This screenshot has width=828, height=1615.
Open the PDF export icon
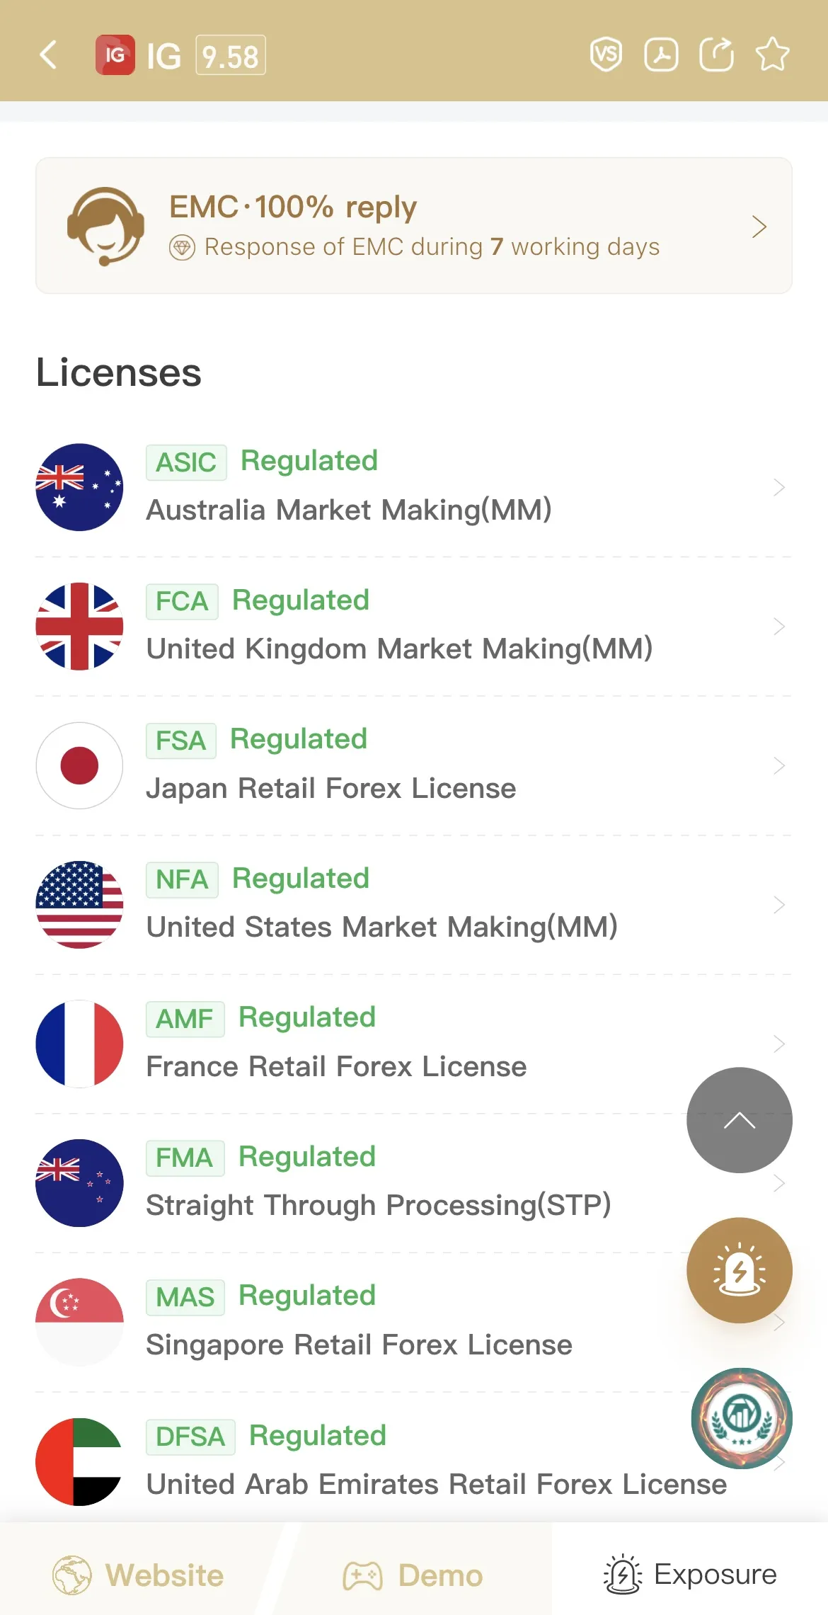tap(662, 55)
